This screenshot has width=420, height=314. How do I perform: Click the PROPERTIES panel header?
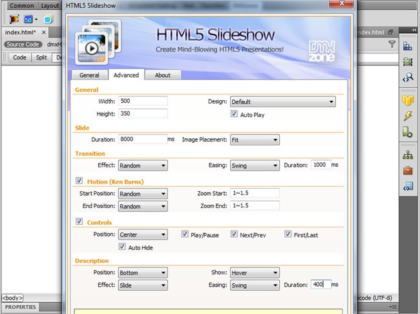(x=21, y=307)
